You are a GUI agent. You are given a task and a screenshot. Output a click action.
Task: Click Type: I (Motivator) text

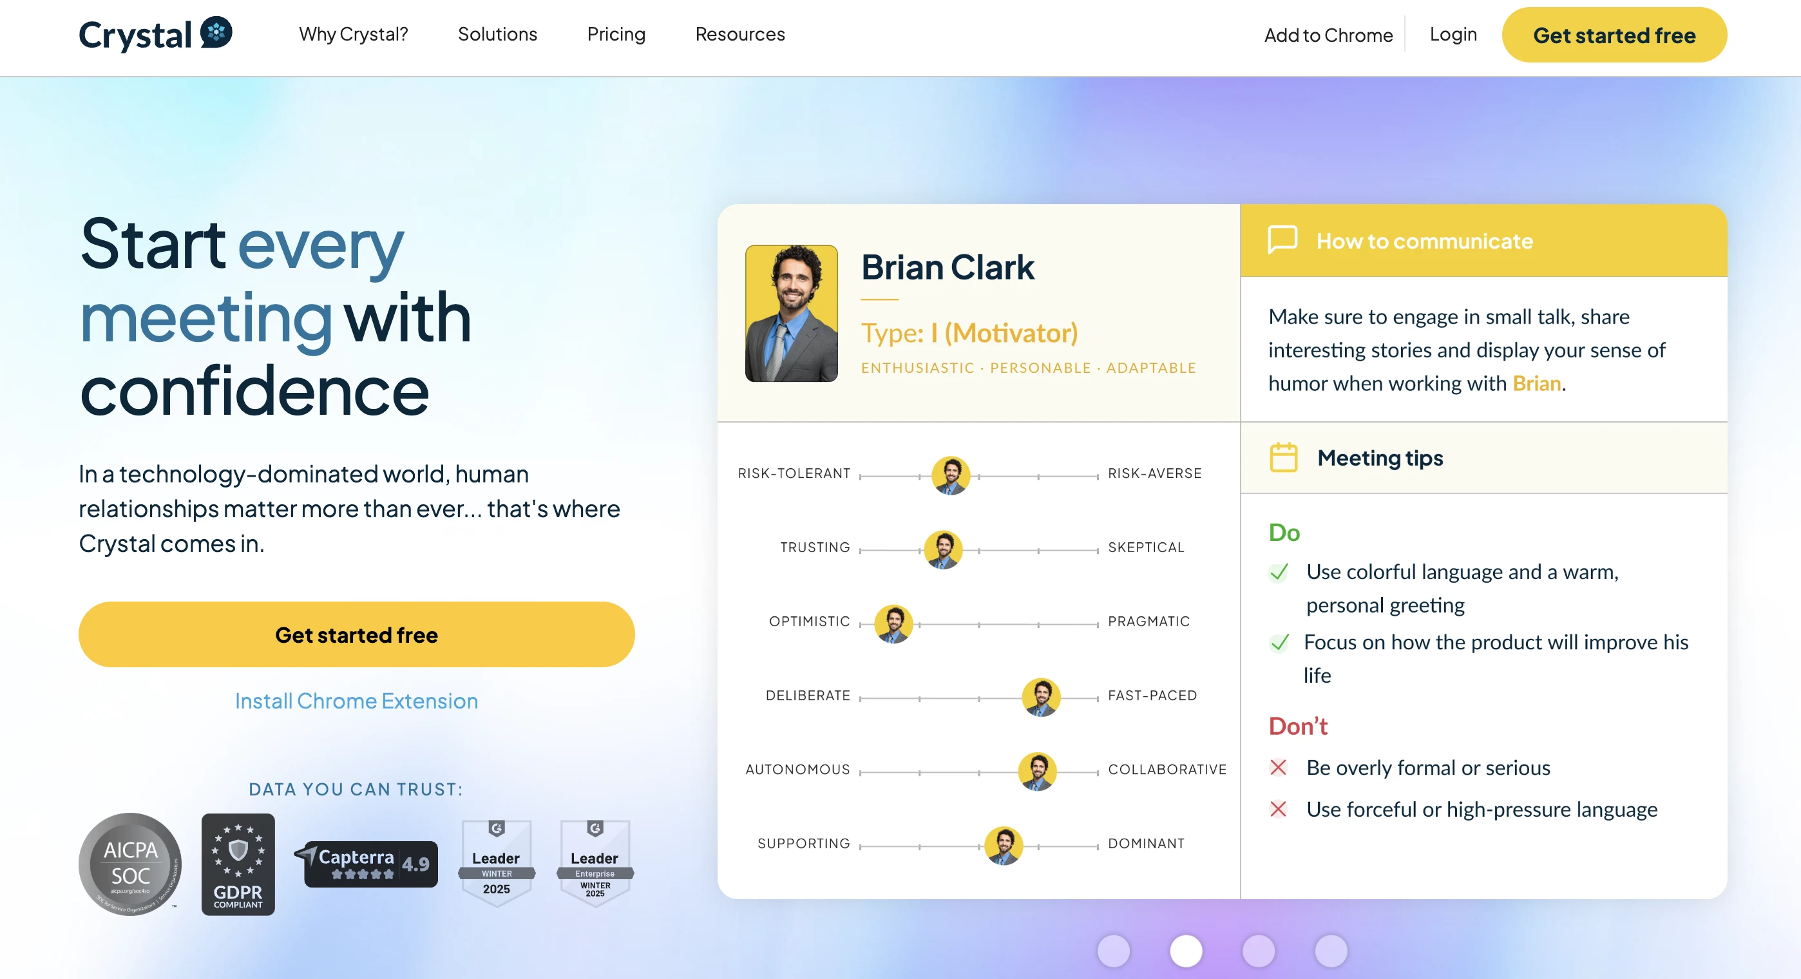[969, 333]
